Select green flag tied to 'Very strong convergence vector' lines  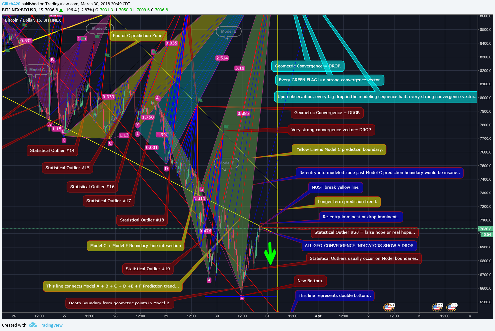[x=226, y=127]
